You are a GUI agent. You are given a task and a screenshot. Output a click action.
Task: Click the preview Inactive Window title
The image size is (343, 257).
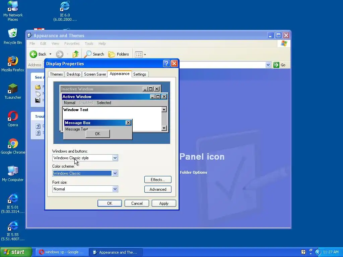click(77, 89)
